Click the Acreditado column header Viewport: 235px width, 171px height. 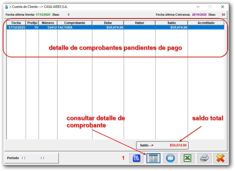tap(206, 23)
